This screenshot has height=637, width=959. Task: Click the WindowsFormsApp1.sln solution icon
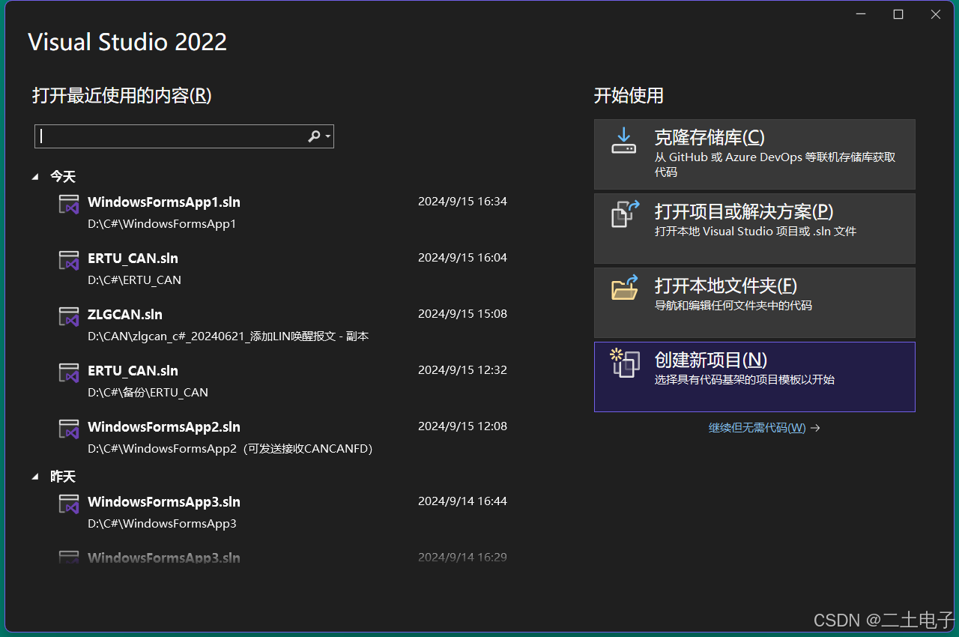[69, 205]
